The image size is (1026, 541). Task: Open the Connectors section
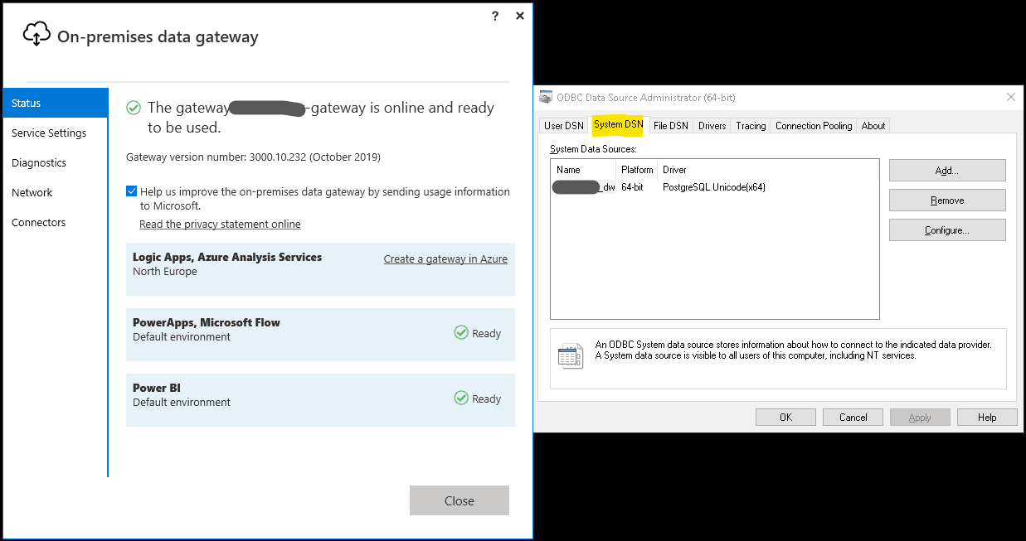click(39, 222)
